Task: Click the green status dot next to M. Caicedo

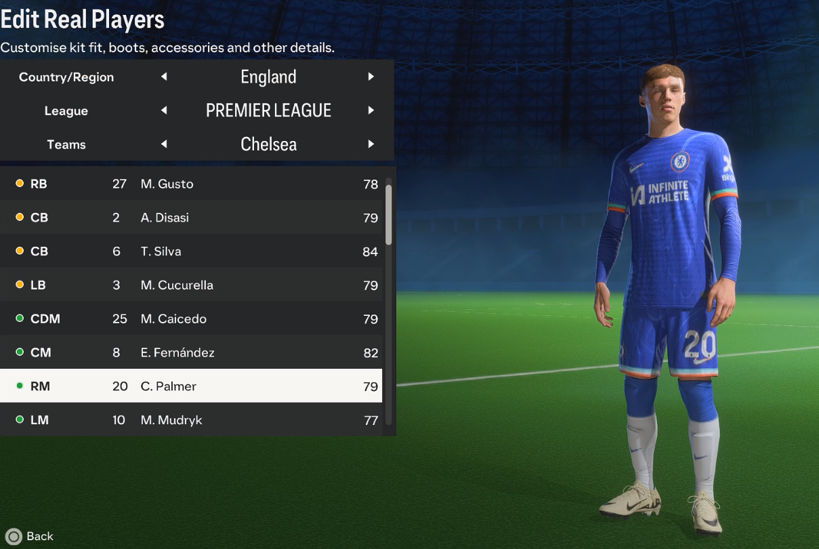Action: pyautogui.click(x=20, y=319)
